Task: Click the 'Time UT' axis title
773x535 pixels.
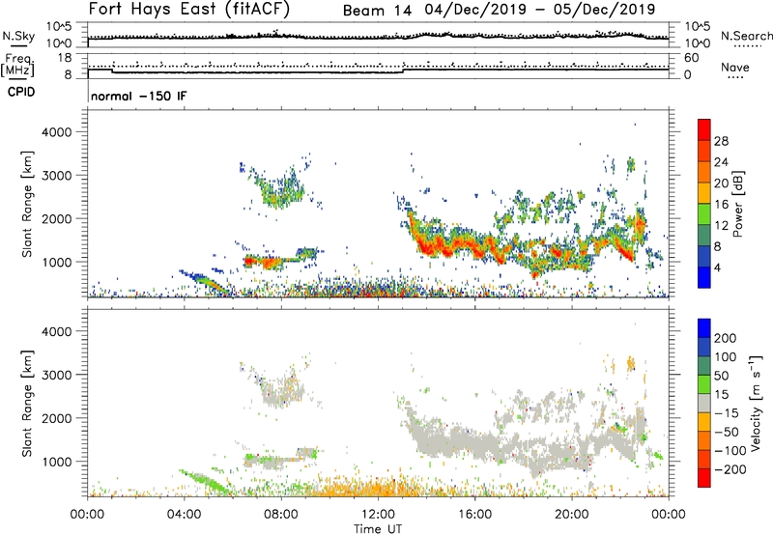Action: [378, 528]
